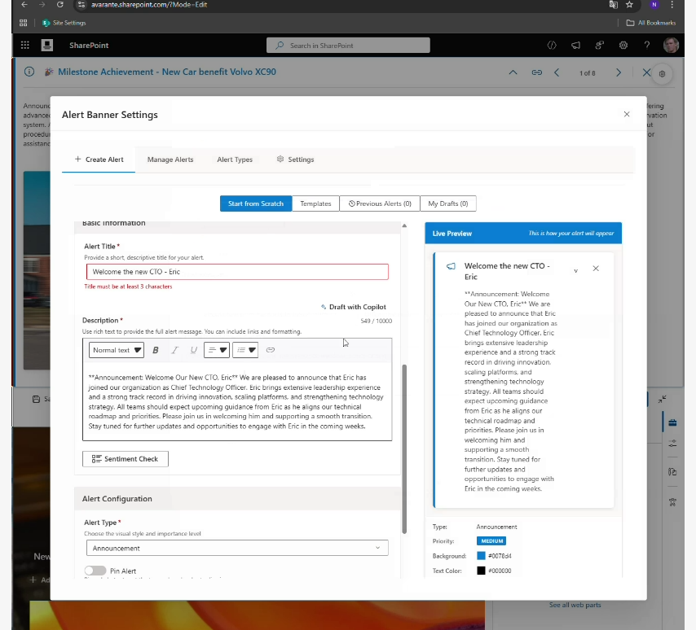Open the Normal text style dropdown
Screen dimensions: 696x630
click(117, 350)
